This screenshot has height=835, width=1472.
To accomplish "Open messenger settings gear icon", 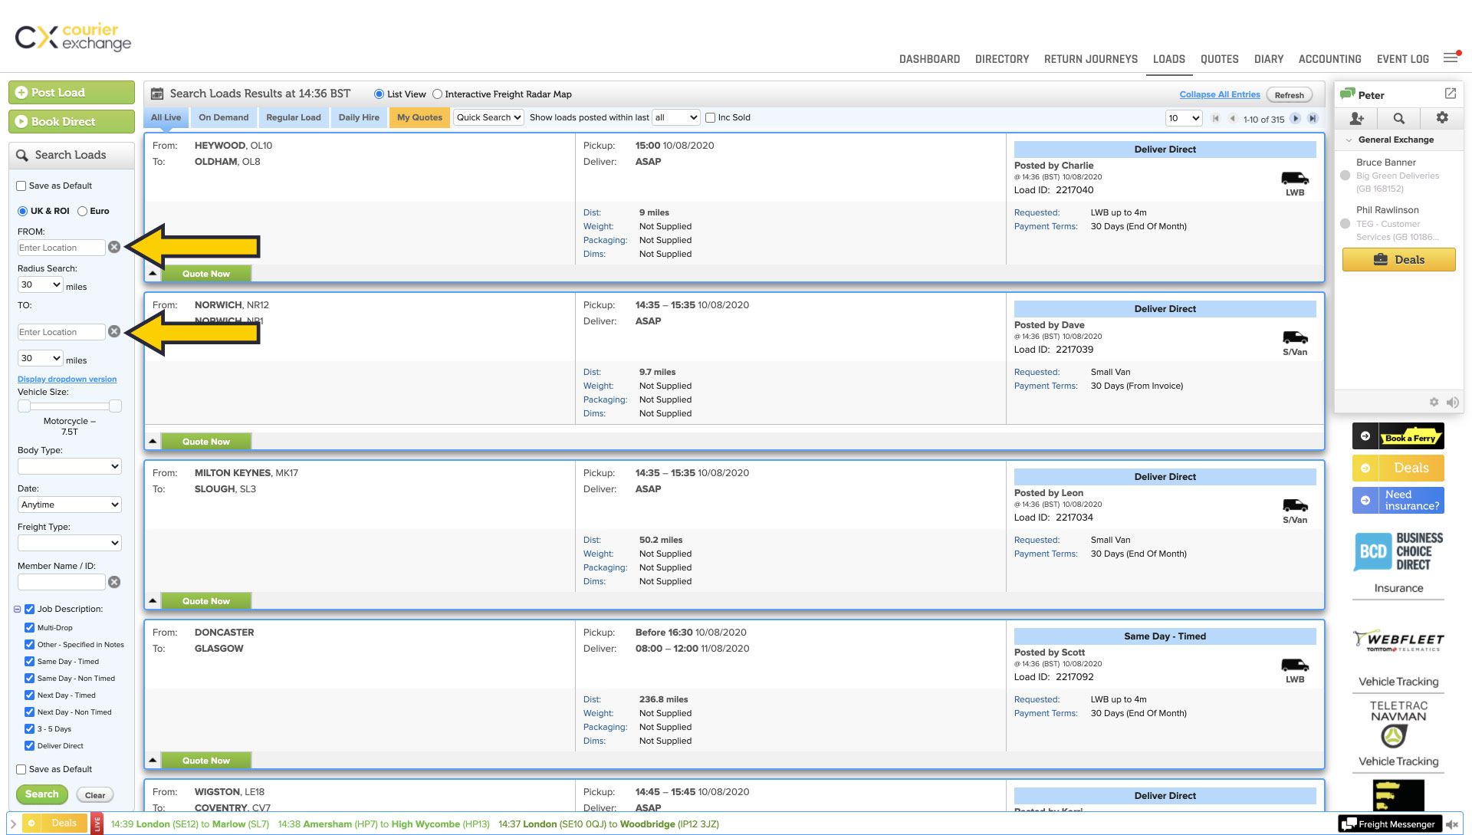I will pos(1442,117).
